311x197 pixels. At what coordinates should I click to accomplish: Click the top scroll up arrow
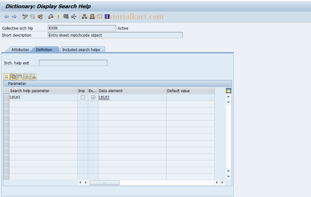[x=228, y=97]
